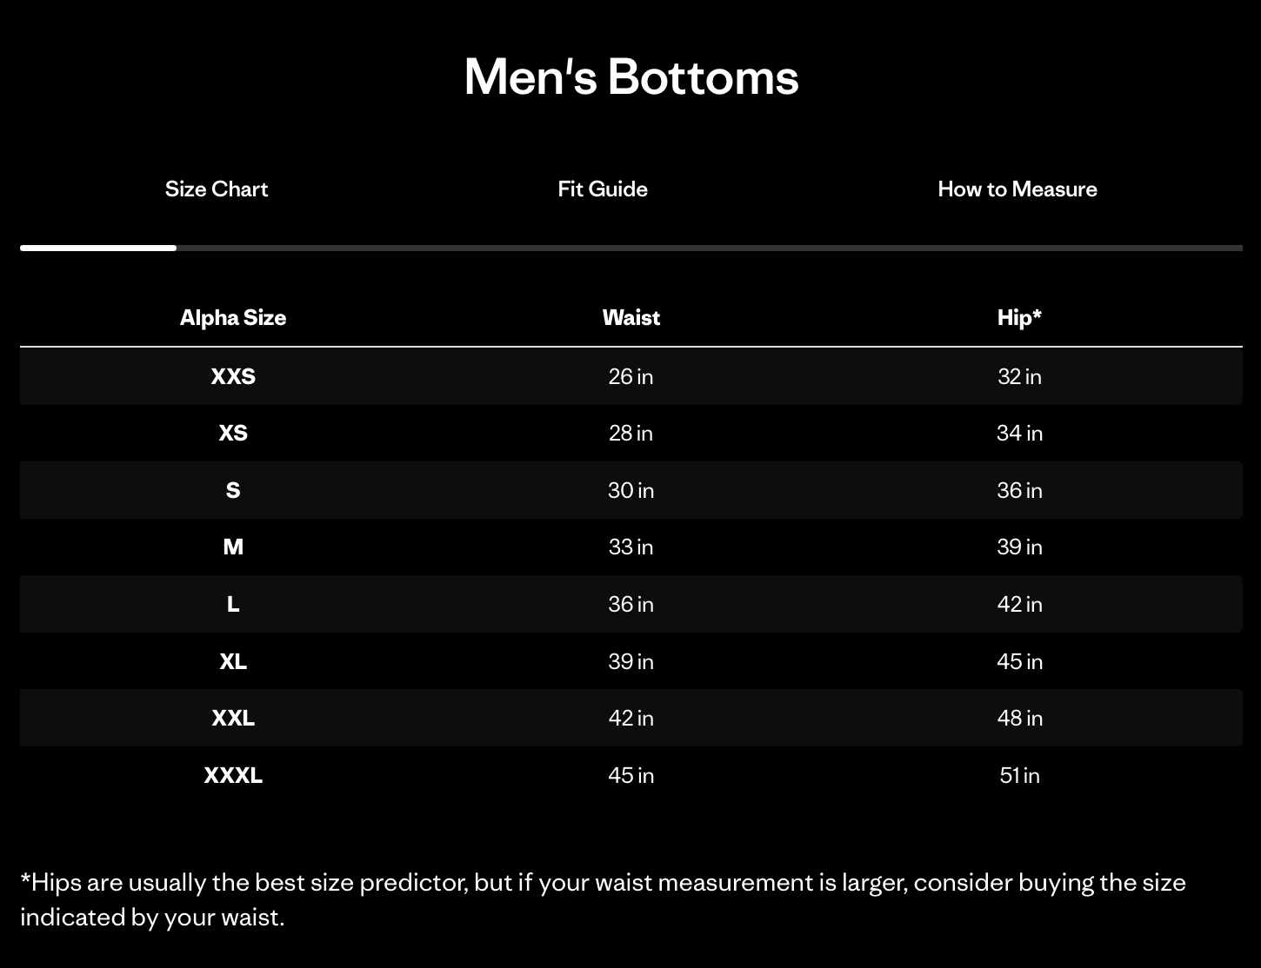Click the Hip* column header

point(1019,317)
